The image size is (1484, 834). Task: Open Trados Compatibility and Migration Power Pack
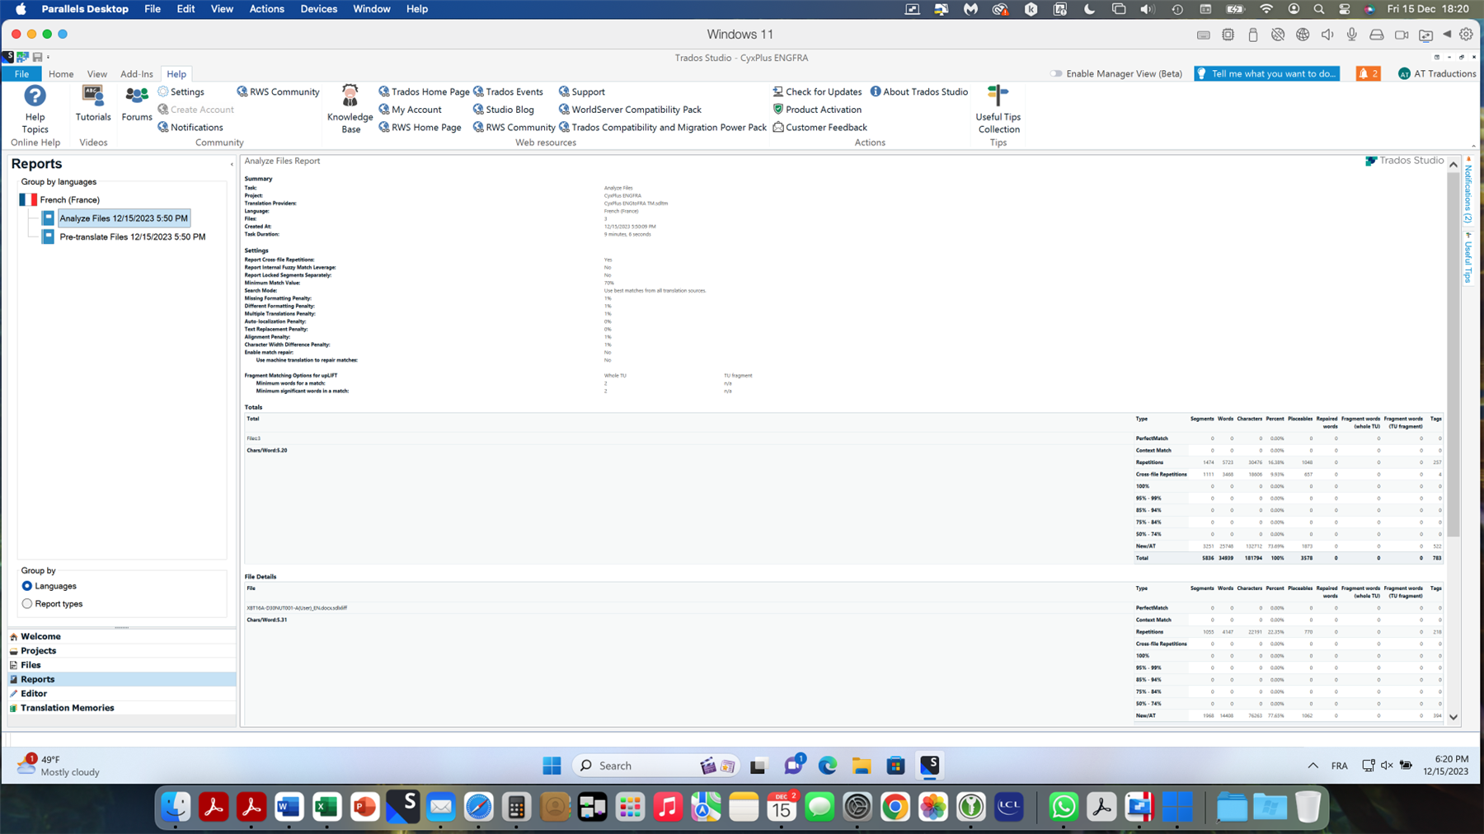coord(663,127)
